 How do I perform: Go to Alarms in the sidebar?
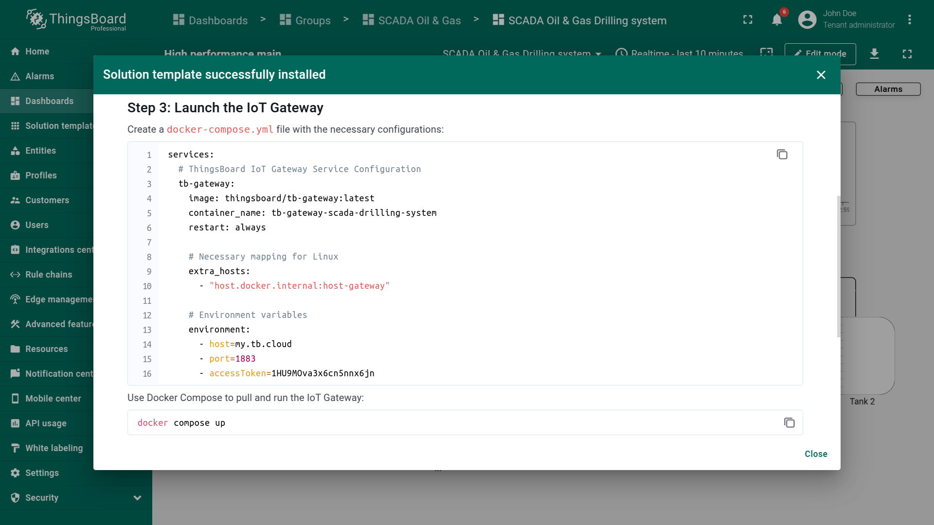(x=39, y=76)
